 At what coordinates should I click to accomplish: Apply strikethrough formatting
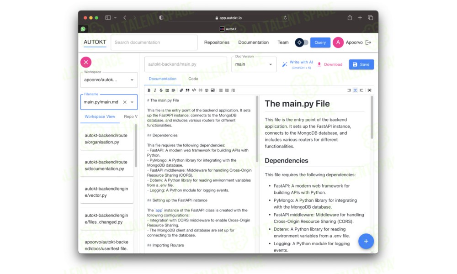coord(161,90)
